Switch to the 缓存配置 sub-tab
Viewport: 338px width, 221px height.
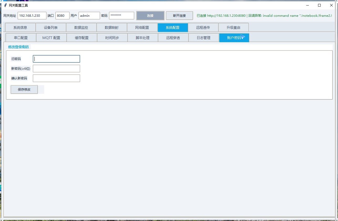(x=82, y=38)
